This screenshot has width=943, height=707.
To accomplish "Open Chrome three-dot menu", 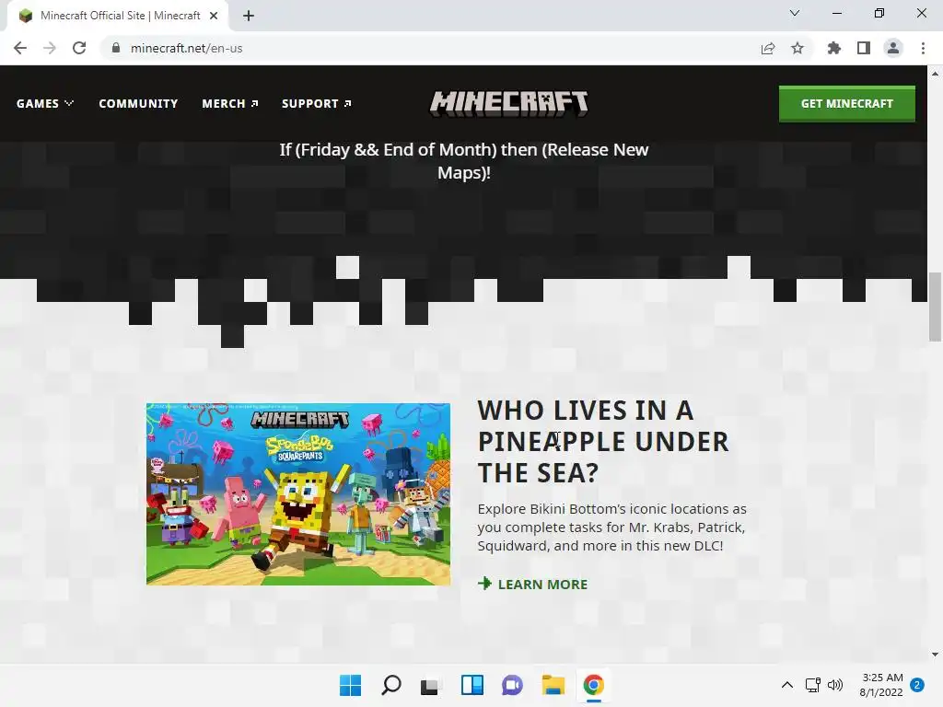I will click(x=923, y=48).
